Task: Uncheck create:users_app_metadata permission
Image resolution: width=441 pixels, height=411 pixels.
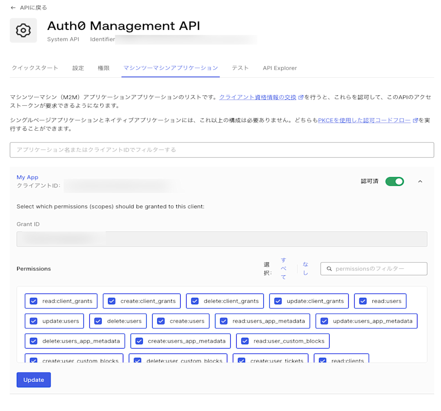Action: tap(139, 341)
